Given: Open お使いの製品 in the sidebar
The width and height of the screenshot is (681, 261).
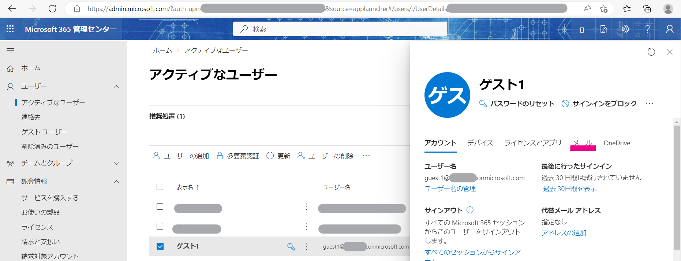Looking at the screenshot, I should [x=40, y=212].
